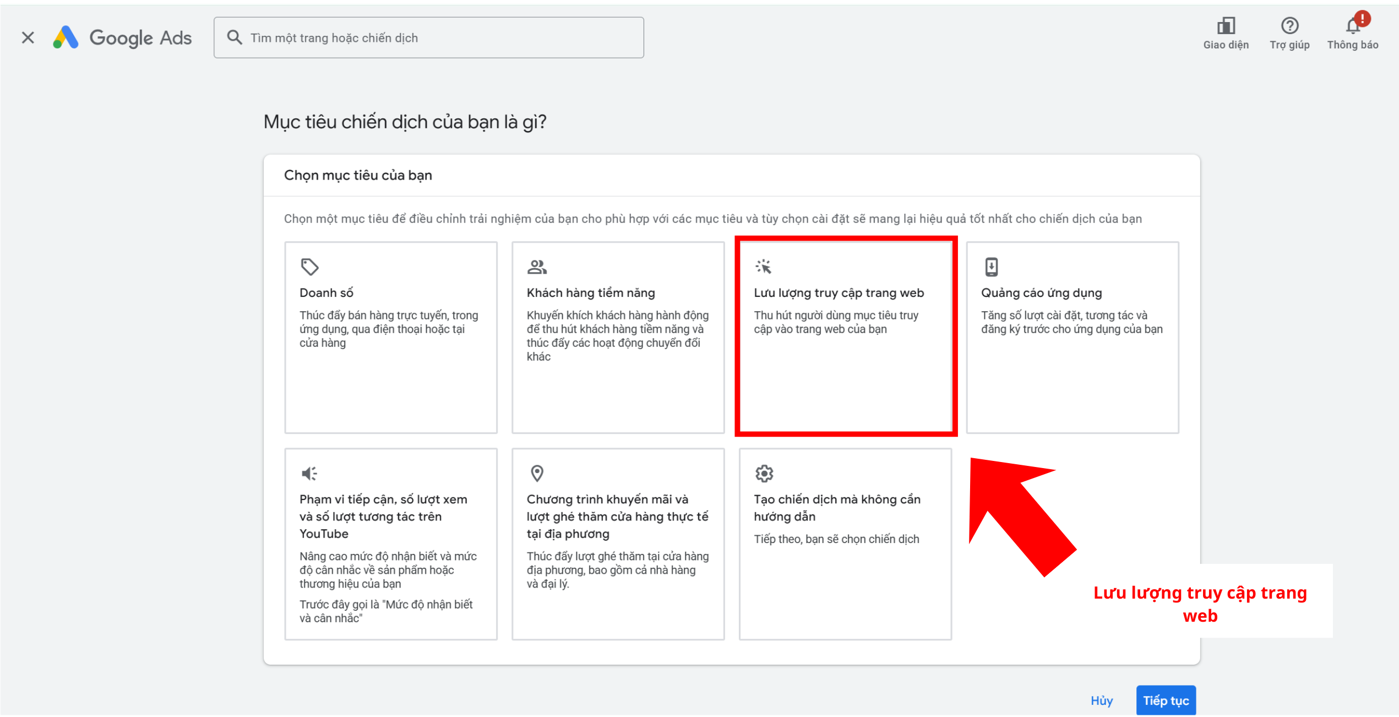Click the Giao diện label text
Image resolution: width=1399 pixels, height=717 pixels.
point(1226,45)
